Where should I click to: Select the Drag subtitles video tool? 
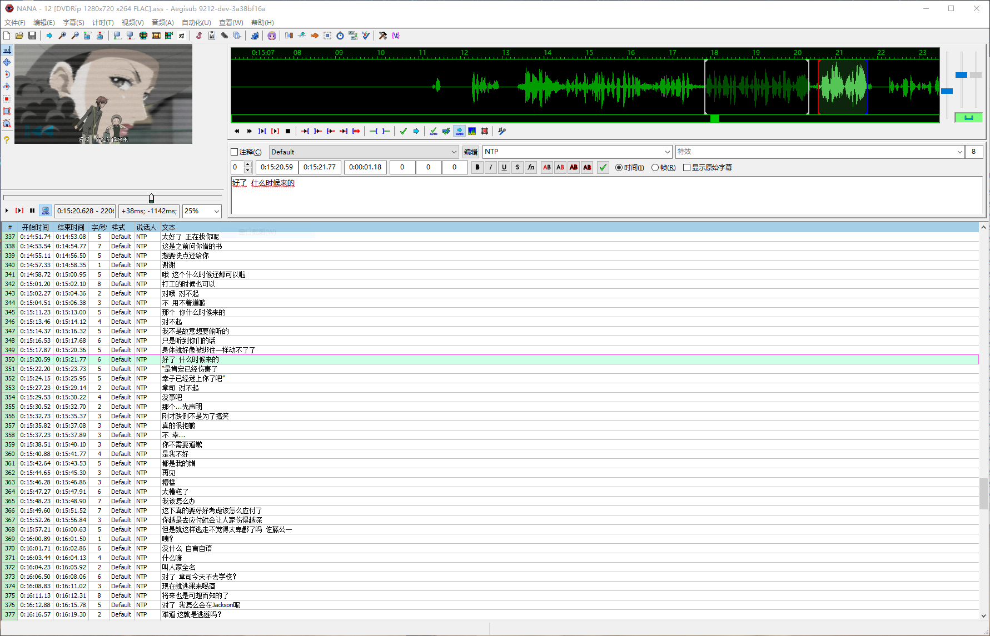(x=7, y=62)
